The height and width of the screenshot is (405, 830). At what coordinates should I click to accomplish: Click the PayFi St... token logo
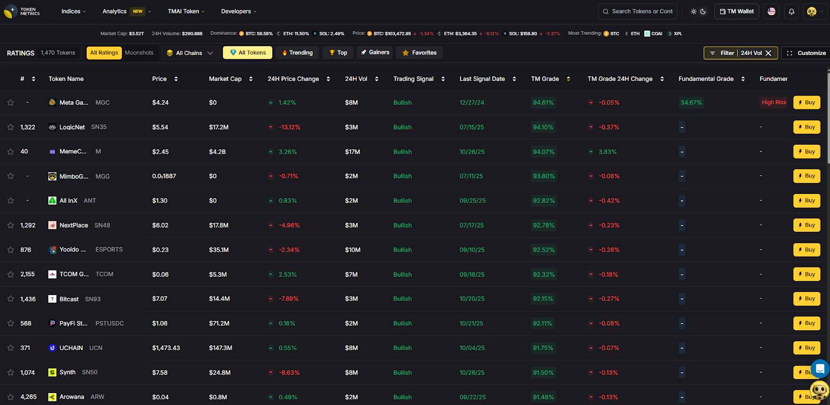pyautogui.click(x=52, y=323)
